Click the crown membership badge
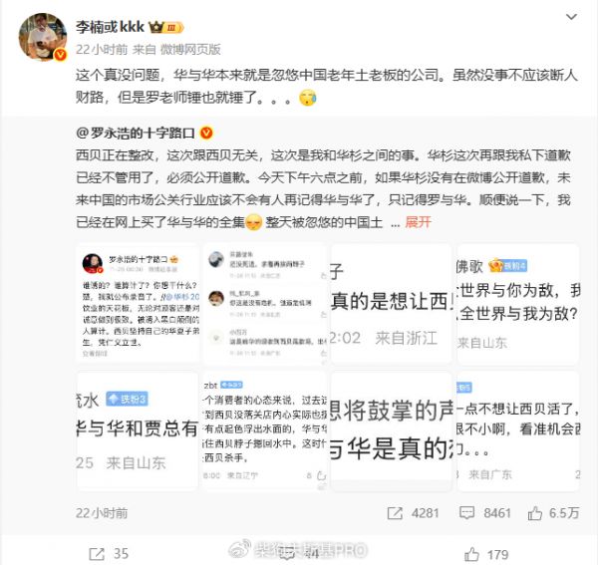Image resolution: width=598 pixels, height=565 pixels. point(166,28)
